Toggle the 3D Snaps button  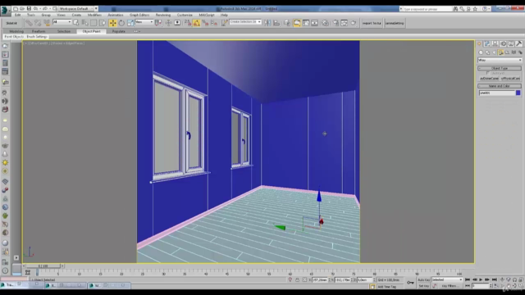[188, 23]
